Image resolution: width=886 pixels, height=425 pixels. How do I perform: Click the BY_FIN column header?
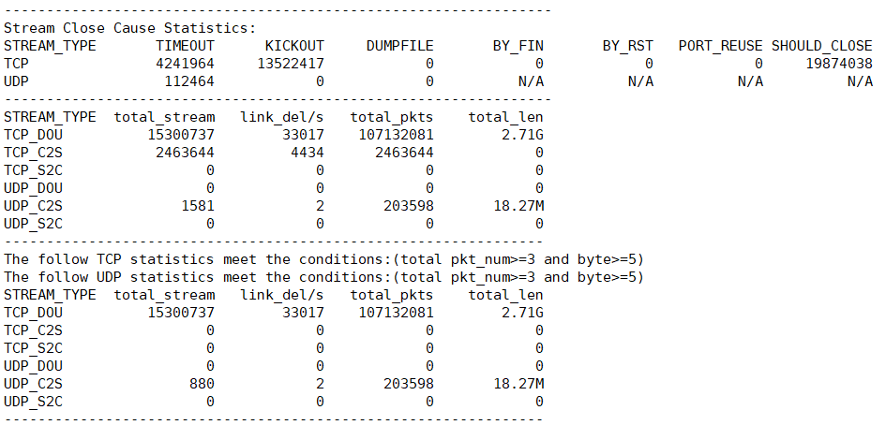tap(518, 46)
